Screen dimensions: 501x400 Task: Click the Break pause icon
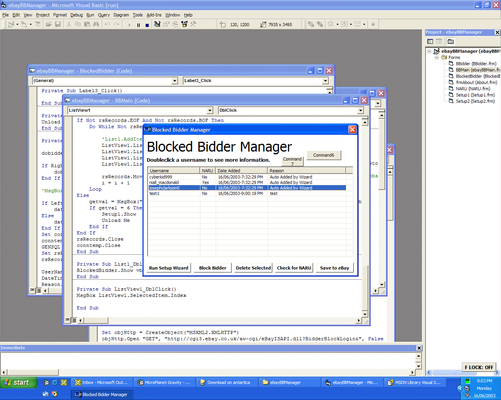coord(138,25)
